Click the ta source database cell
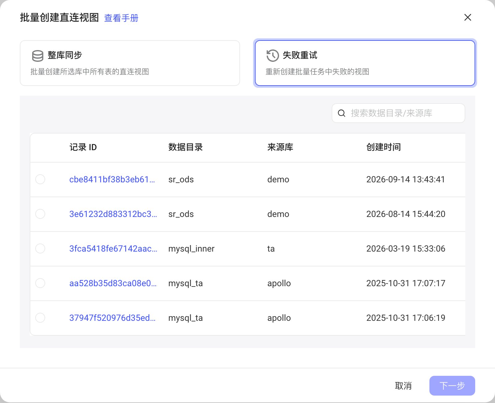 click(271, 248)
